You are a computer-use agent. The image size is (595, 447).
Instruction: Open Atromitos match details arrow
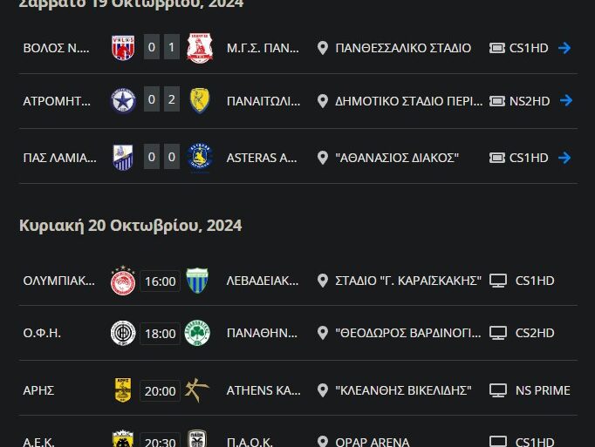point(566,101)
